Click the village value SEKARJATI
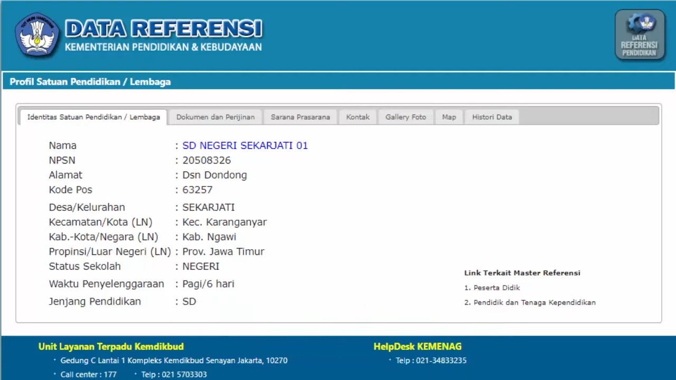676x380 pixels. (209, 207)
